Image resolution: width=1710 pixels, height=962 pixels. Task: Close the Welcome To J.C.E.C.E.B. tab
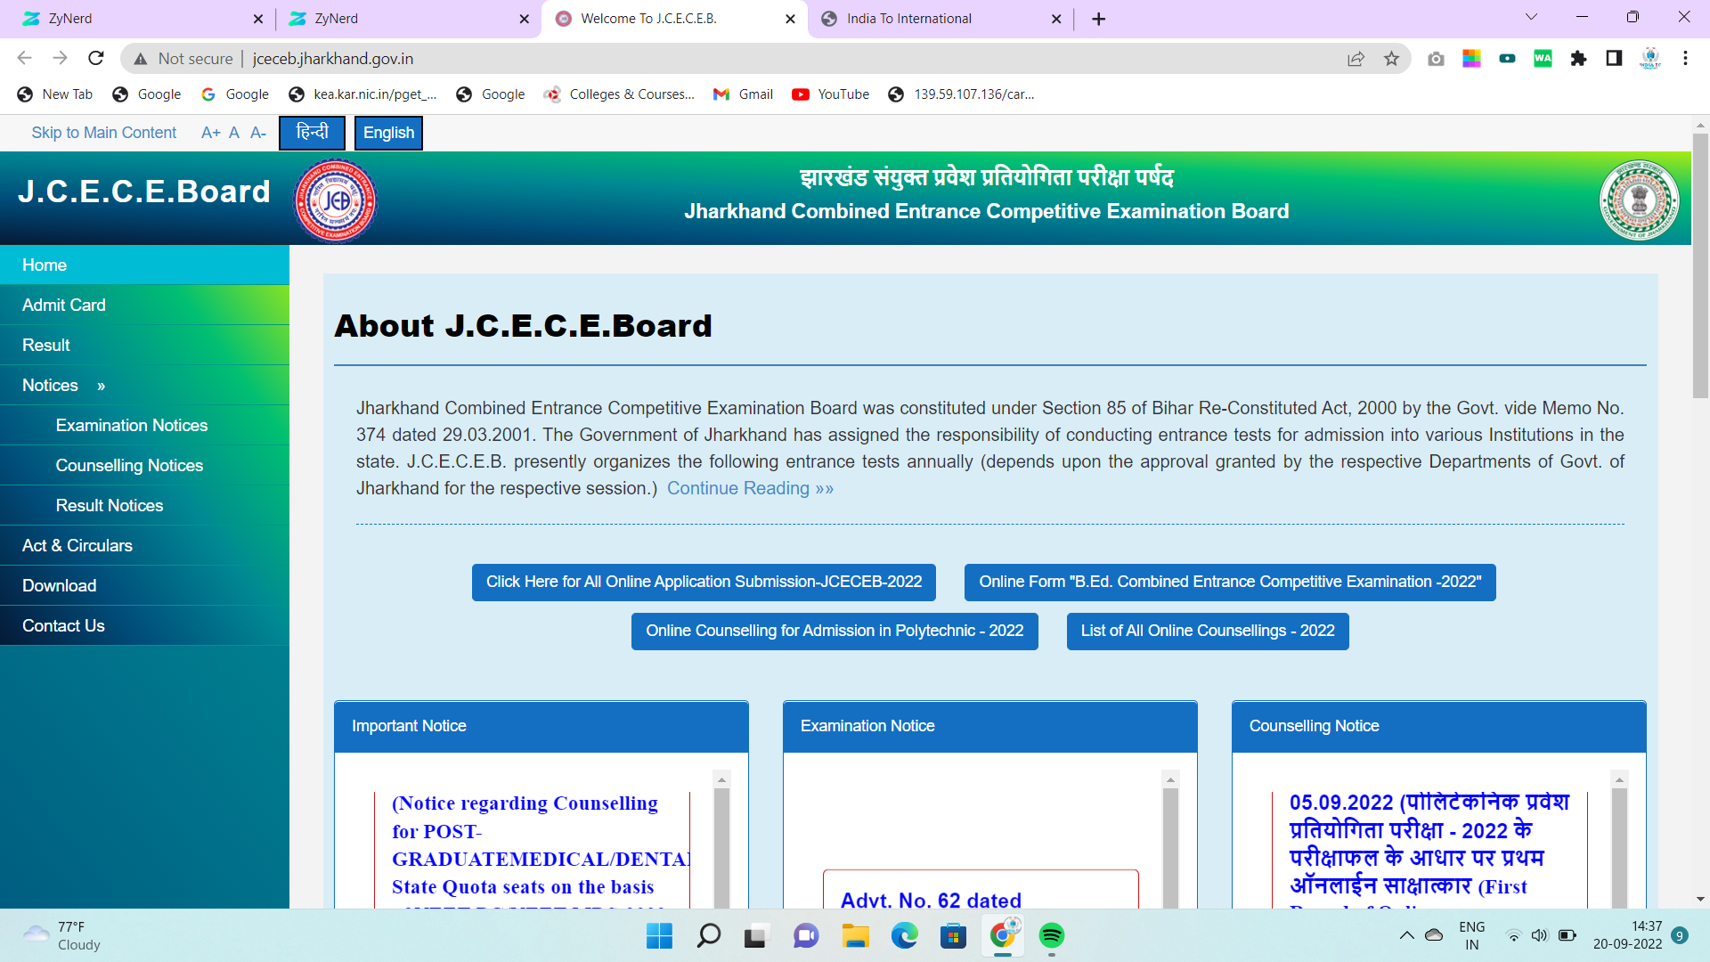(790, 19)
